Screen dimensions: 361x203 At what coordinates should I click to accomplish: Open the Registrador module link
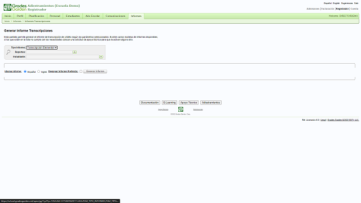[x=342, y=9]
